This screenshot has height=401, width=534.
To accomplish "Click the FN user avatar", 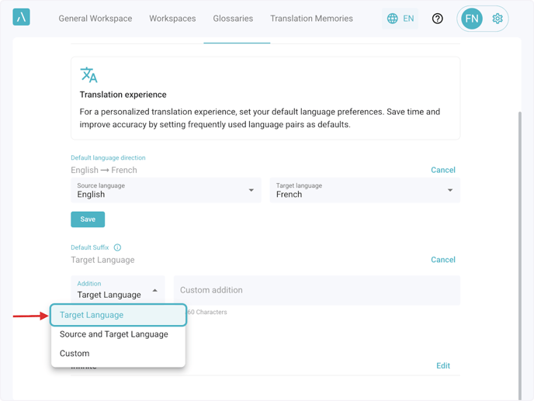I will 471,19.
